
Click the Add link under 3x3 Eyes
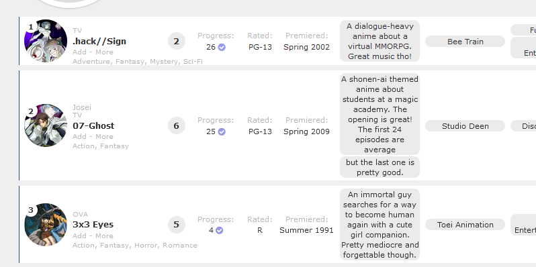click(79, 236)
